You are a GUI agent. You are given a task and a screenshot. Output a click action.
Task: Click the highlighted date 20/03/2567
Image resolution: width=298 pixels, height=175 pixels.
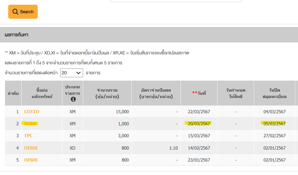199,123
